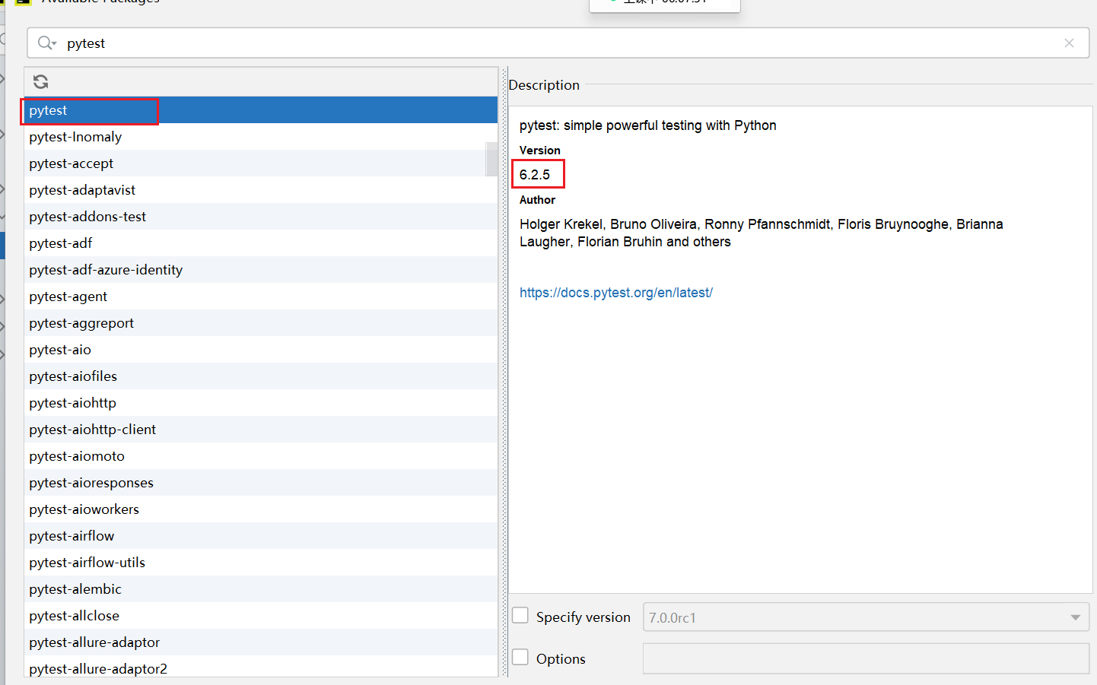1097x685 pixels.
Task: Click the package list scrollbar thumb
Action: (x=491, y=159)
